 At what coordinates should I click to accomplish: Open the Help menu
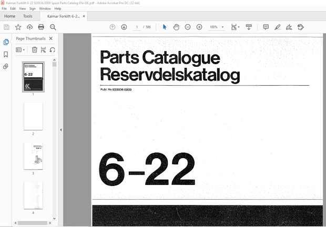pyautogui.click(x=58, y=8)
